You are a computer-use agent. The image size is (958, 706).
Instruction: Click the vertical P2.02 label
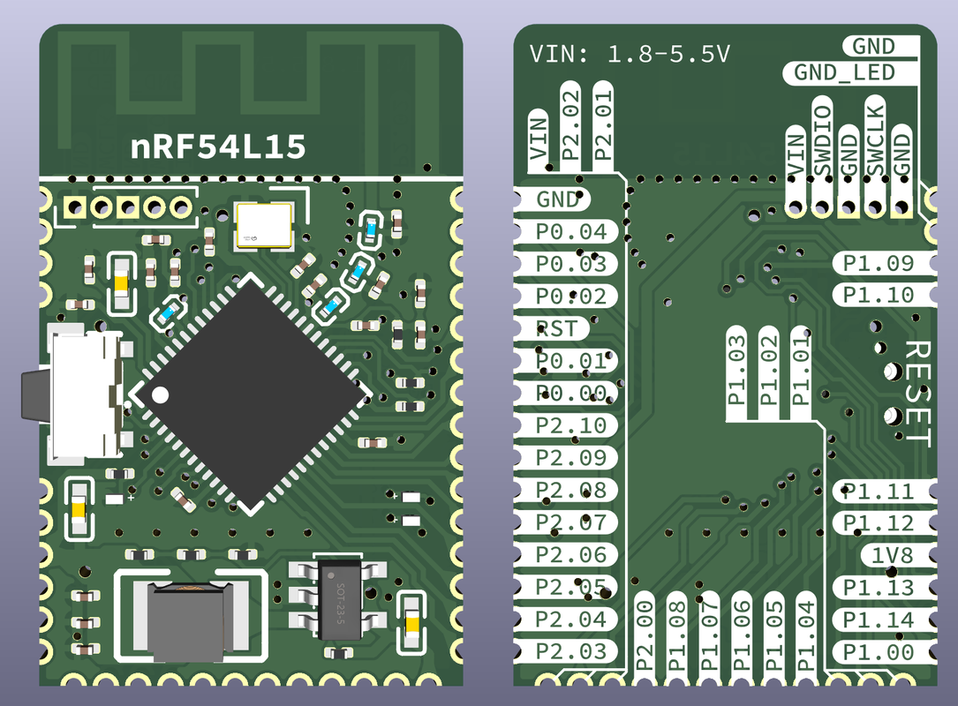coord(570,124)
